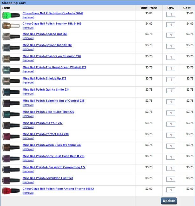Remove Kiwi Cool-ada 80949 from cart

(28, 17)
